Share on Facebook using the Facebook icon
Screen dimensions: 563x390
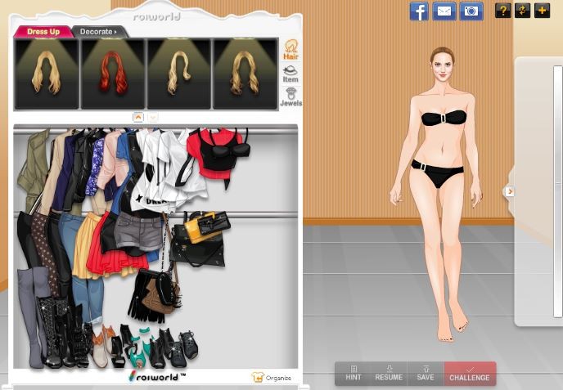point(419,11)
